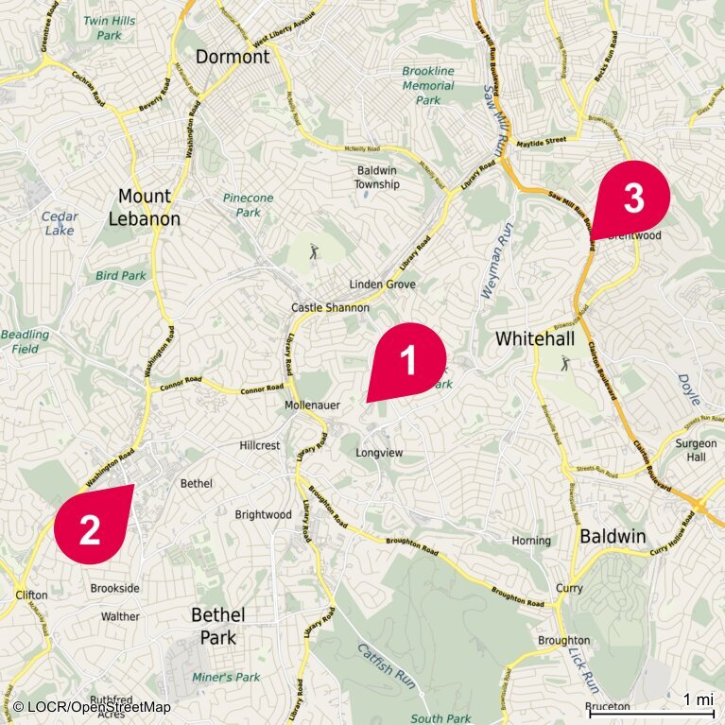This screenshot has height=725, width=725.
Task: Click the Baldwin town label
Action: 613,536
